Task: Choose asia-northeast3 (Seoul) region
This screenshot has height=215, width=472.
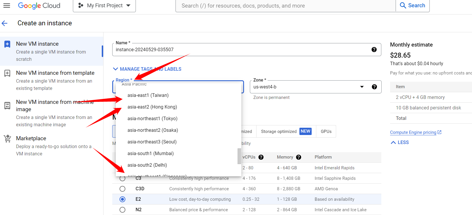Action: [178, 142]
